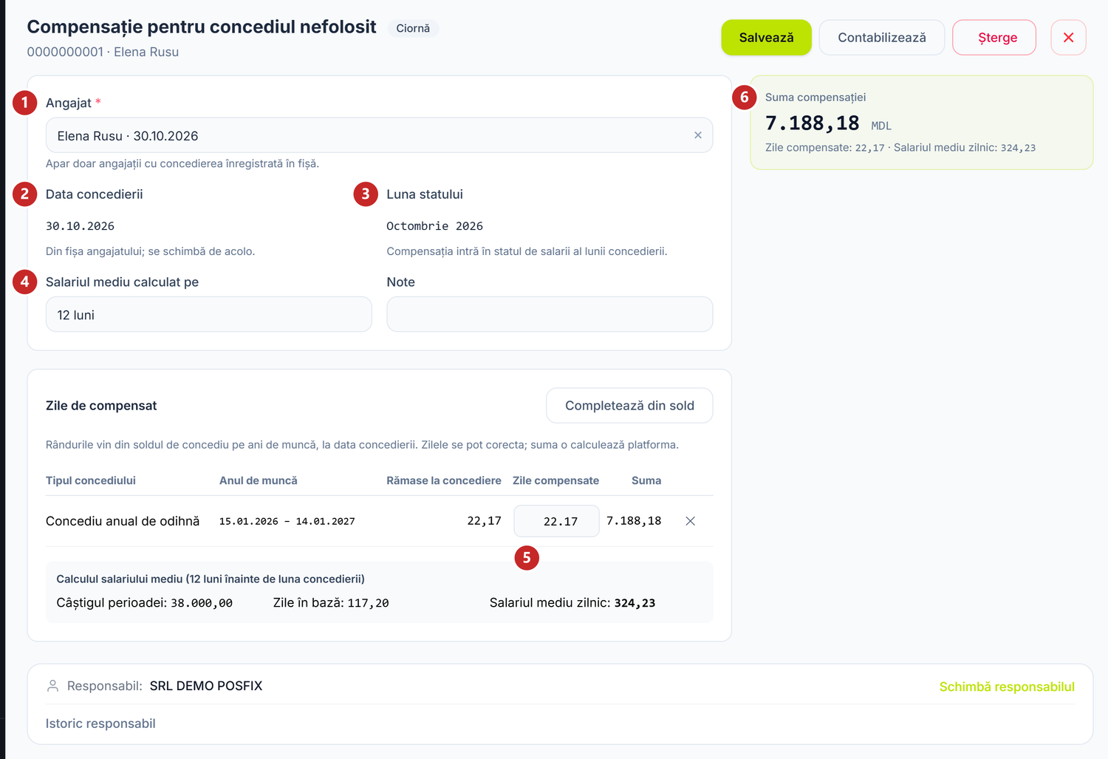Click the Anul de muncă column header

(x=258, y=480)
